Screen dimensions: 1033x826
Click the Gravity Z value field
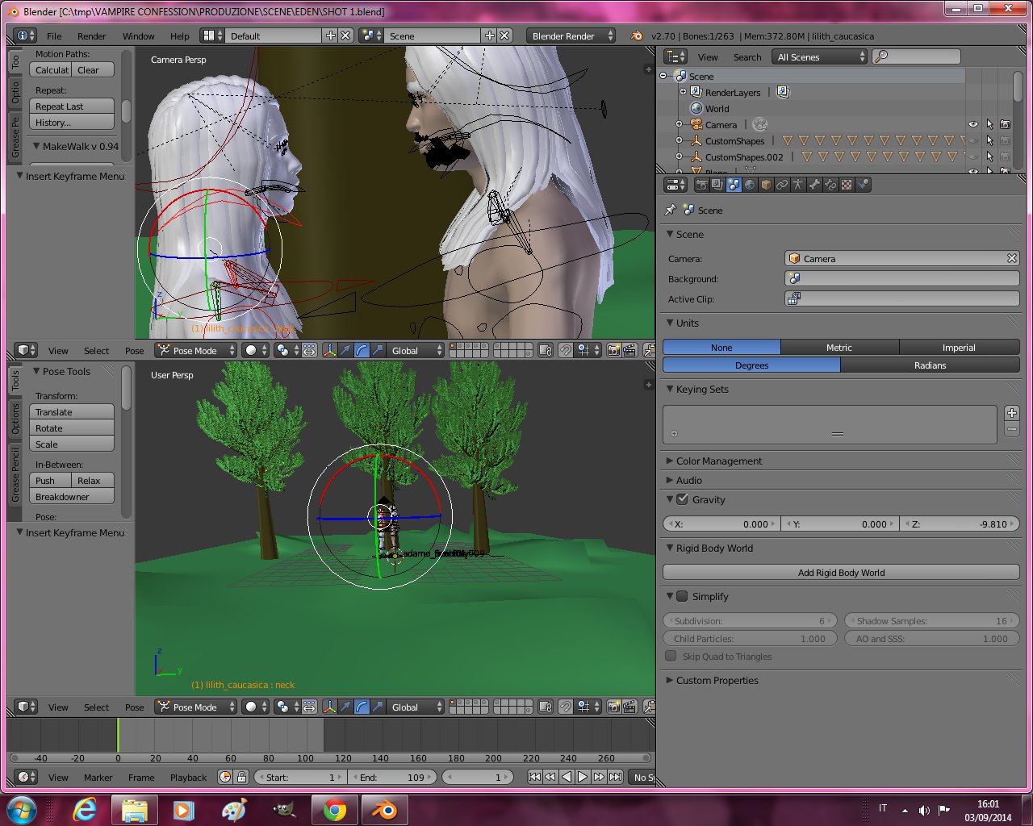960,524
